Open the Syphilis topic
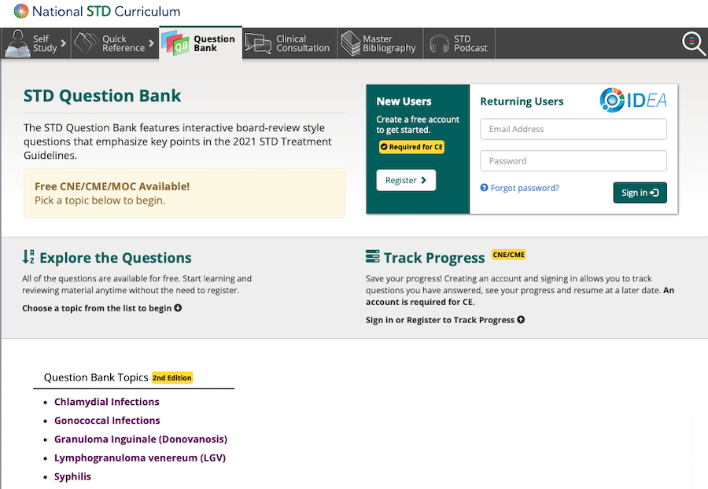 72,477
